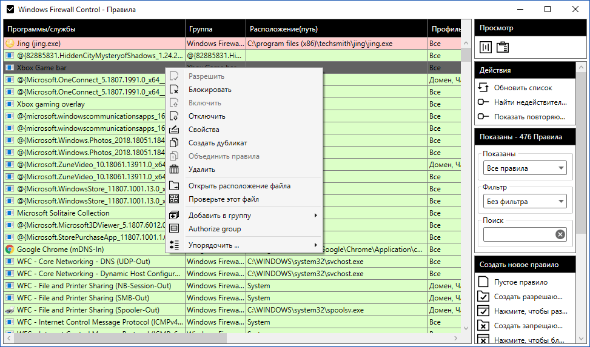
Task: Click the folder icon beside Открыть расположение файла
Action: point(174,185)
